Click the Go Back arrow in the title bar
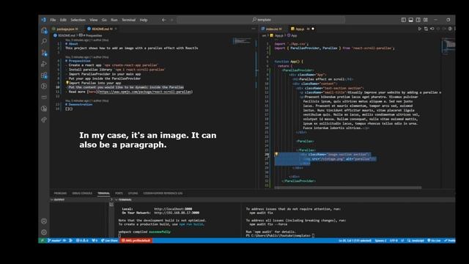 163,20
